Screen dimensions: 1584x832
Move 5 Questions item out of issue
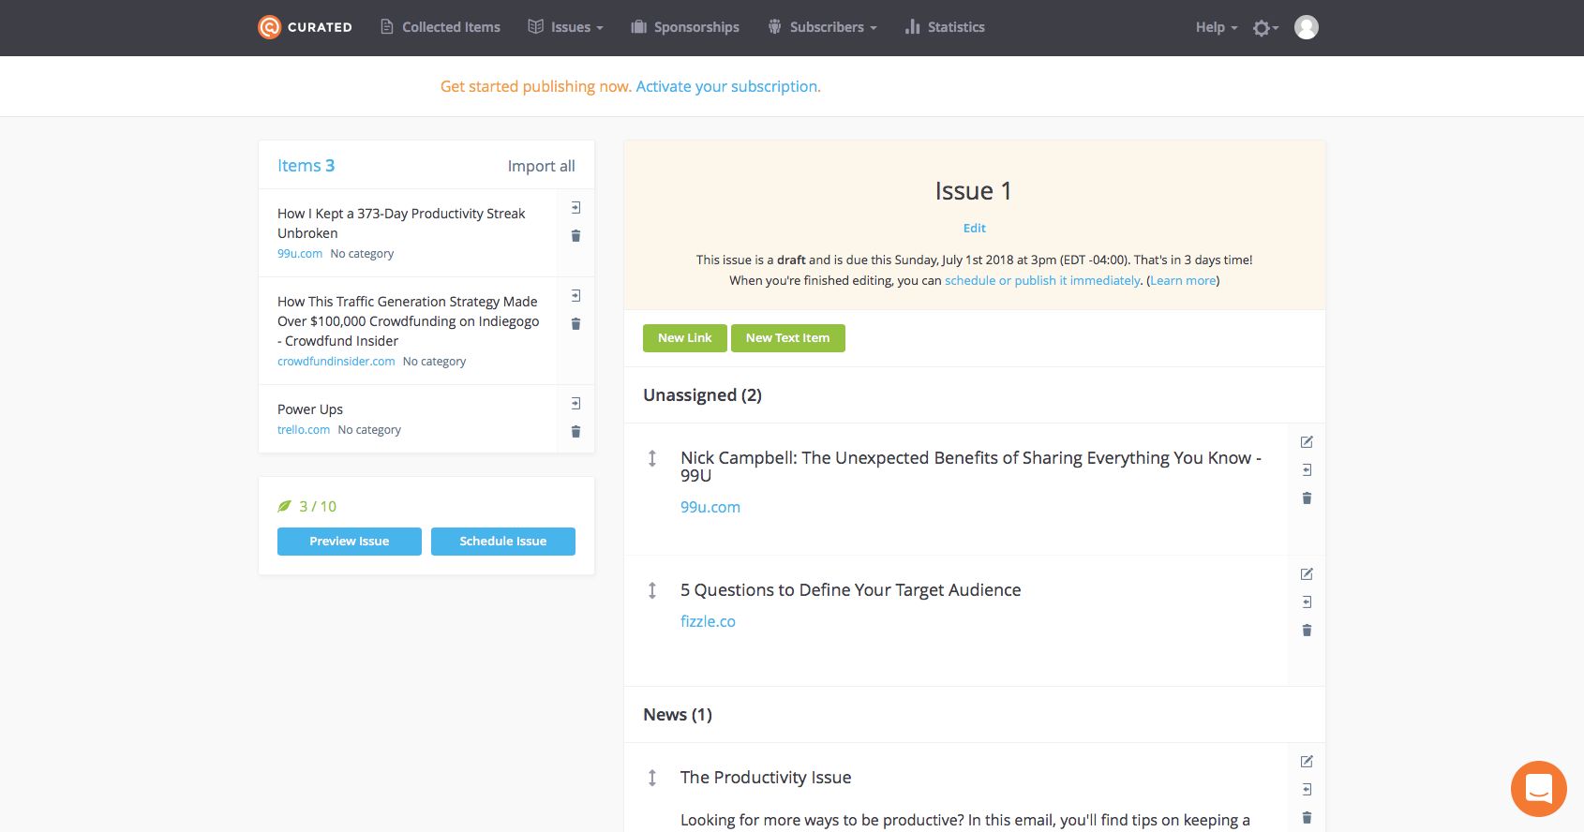pyautogui.click(x=1307, y=602)
